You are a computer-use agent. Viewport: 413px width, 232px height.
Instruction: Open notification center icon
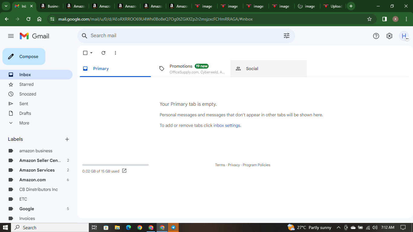403,227
